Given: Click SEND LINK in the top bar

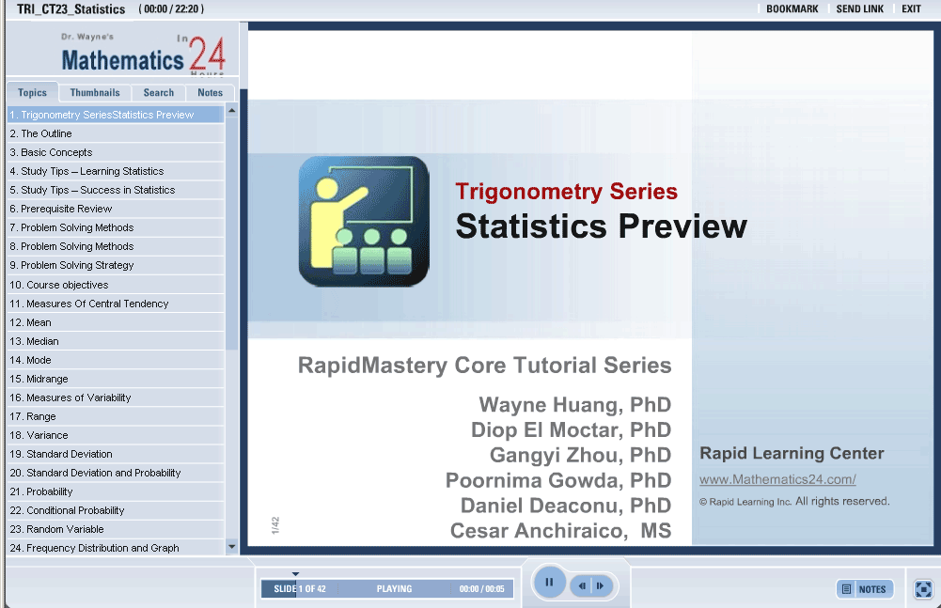Looking at the screenshot, I should coord(859,9).
